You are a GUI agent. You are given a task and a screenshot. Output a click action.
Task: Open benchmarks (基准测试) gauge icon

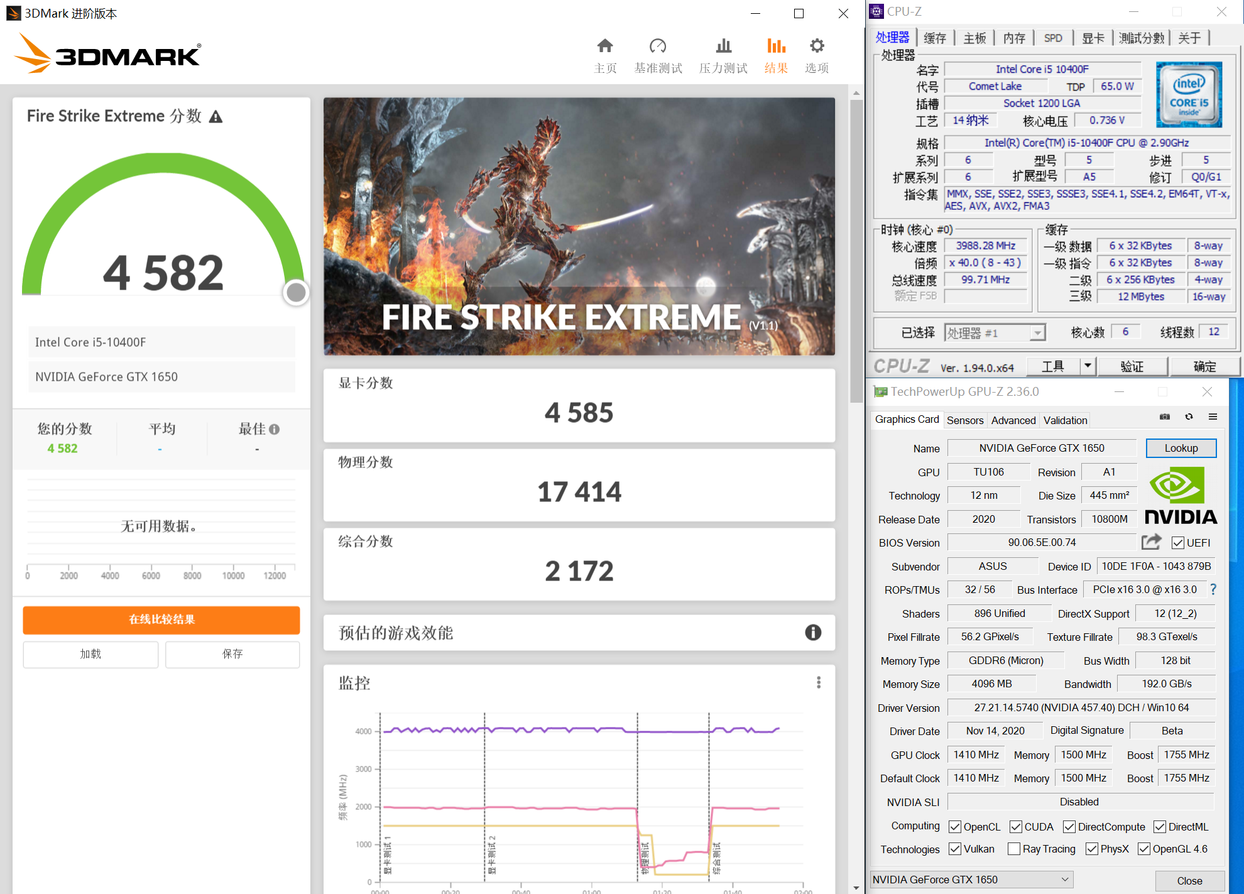[658, 46]
